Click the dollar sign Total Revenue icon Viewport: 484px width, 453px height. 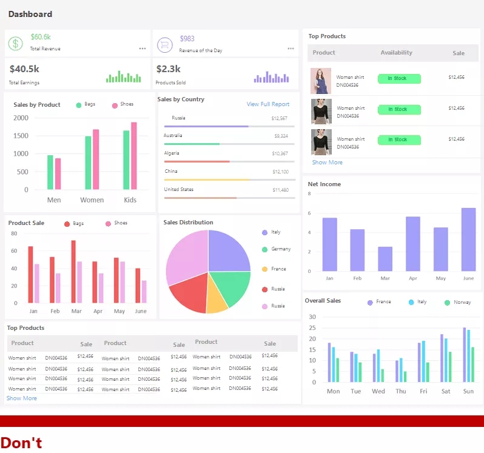point(15,44)
